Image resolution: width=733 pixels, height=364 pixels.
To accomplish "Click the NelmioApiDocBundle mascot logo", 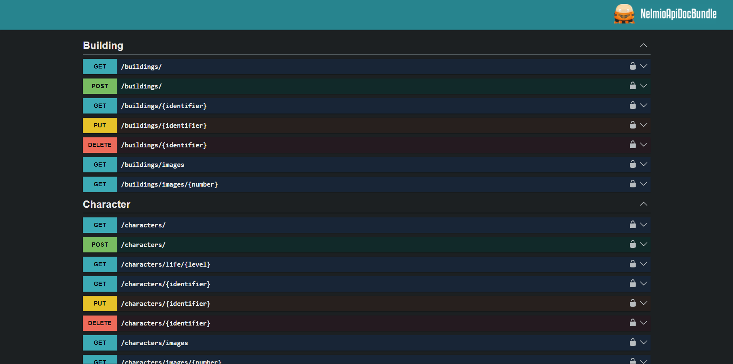I will pos(624,14).
